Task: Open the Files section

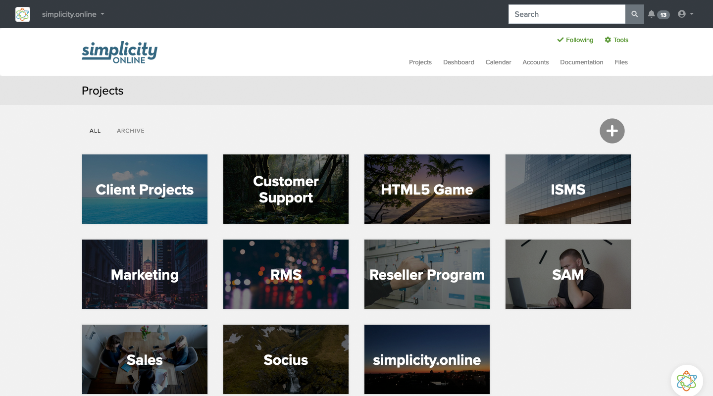Action: 621,62
